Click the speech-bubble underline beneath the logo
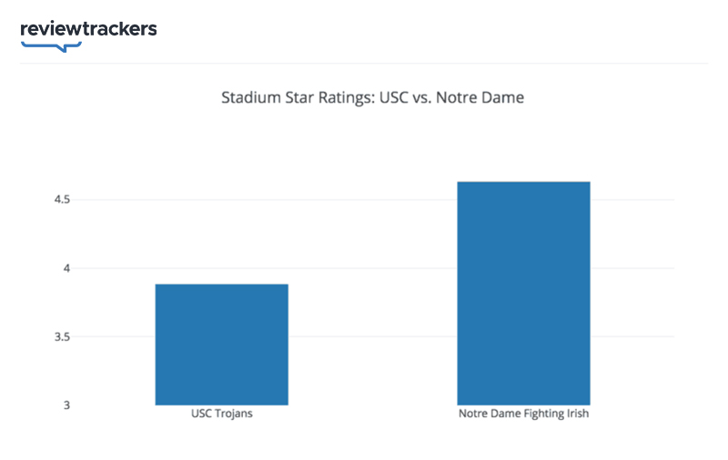 tap(51, 45)
